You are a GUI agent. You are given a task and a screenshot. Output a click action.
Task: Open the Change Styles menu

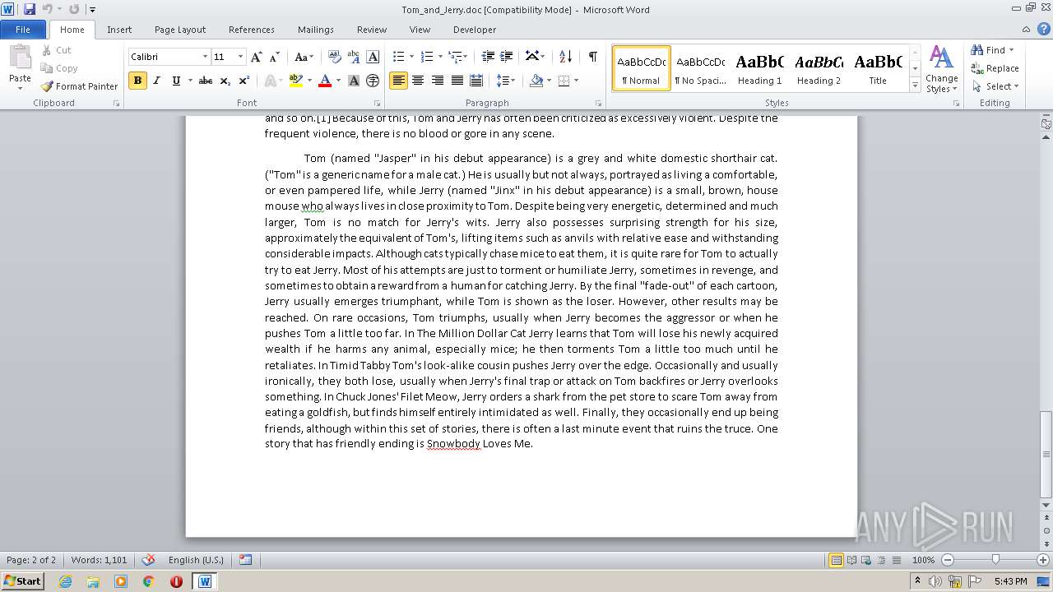941,70
